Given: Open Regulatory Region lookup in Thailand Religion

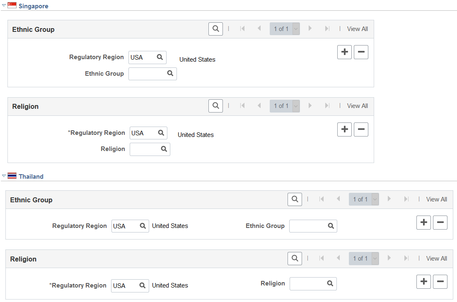Looking at the screenshot, I should pyautogui.click(x=143, y=286).
